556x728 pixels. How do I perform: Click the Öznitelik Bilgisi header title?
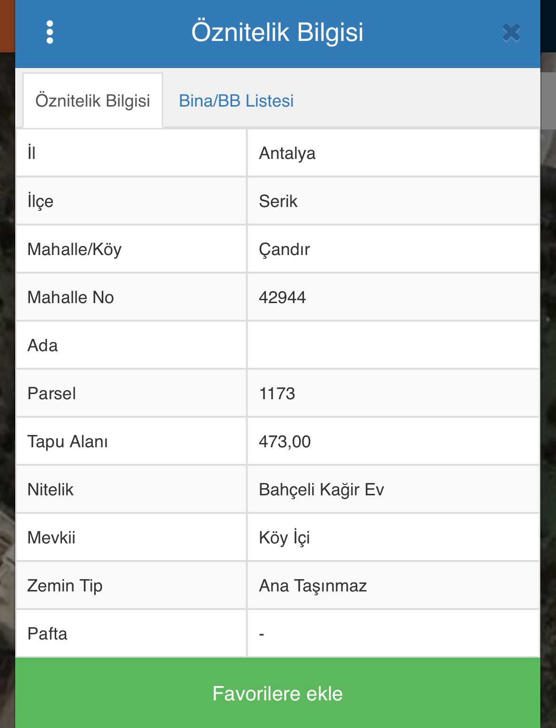click(277, 32)
